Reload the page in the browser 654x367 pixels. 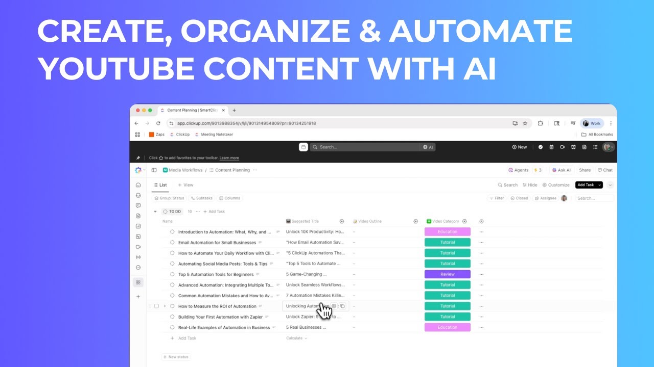(x=158, y=123)
